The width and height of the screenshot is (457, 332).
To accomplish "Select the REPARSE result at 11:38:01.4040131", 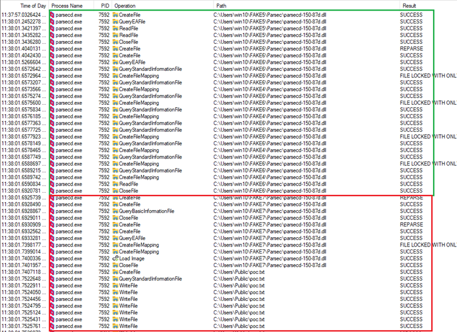I will (x=411, y=49).
